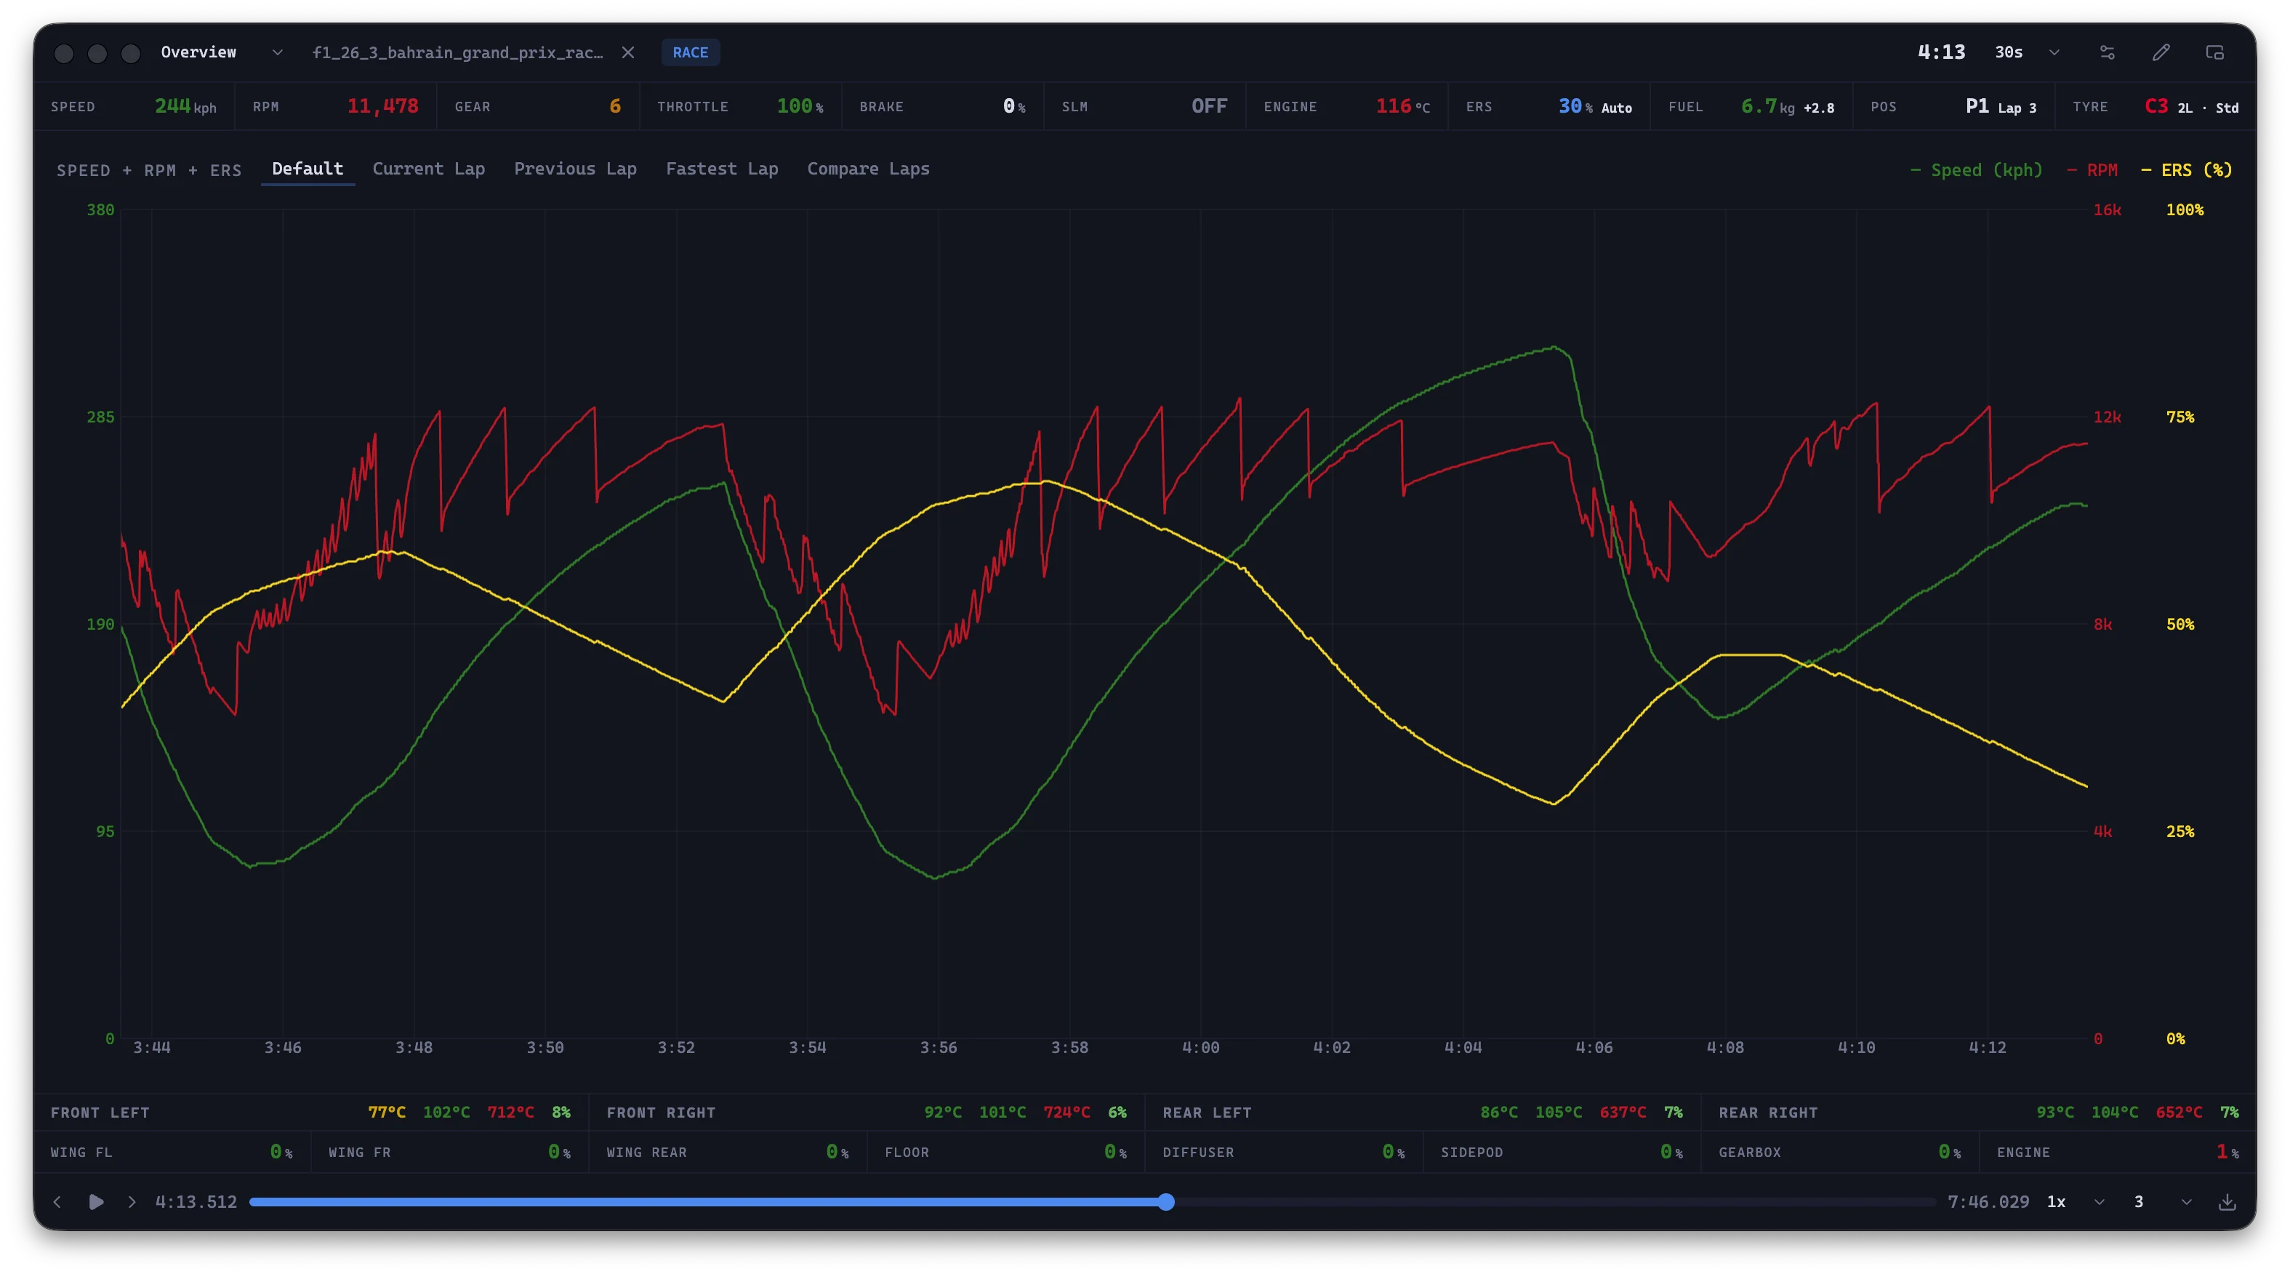Viewport: 2290px width, 1274px height.
Task: Switch to the Default tab
Action: click(x=308, y=169)
